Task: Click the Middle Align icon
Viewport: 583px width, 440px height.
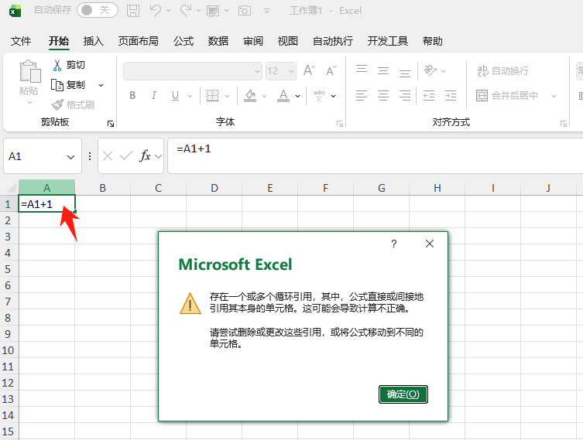Action: click(x=383, y=70)
